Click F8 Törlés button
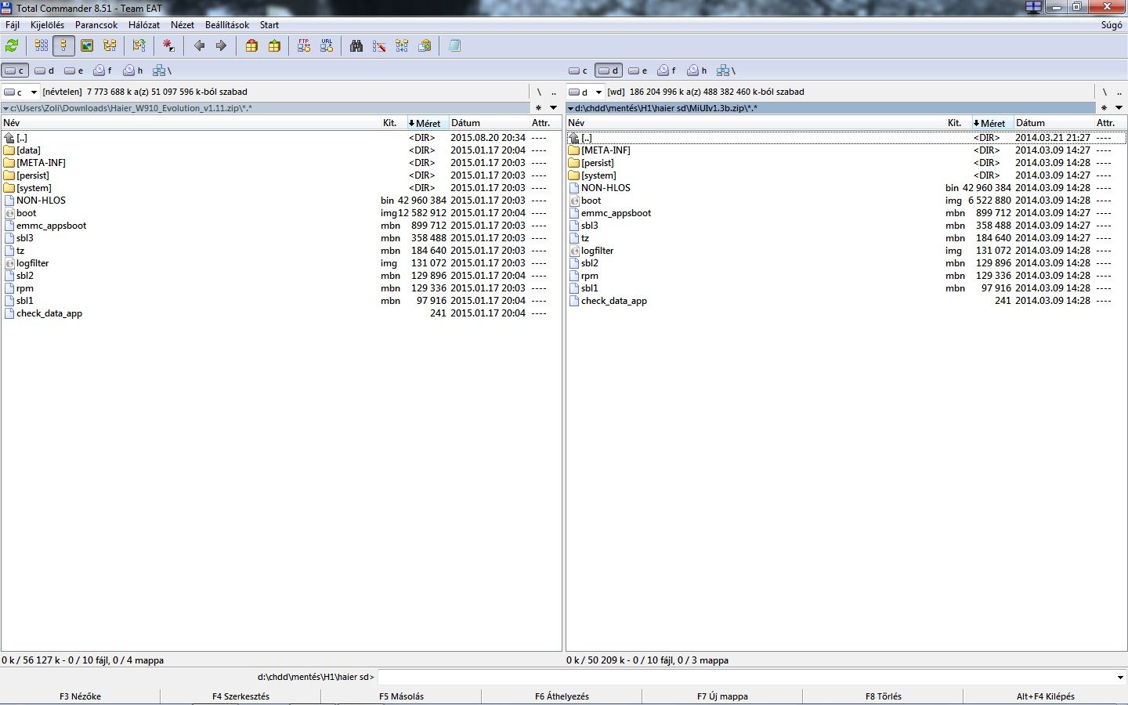1128x705 pixels. click(883, 696)
